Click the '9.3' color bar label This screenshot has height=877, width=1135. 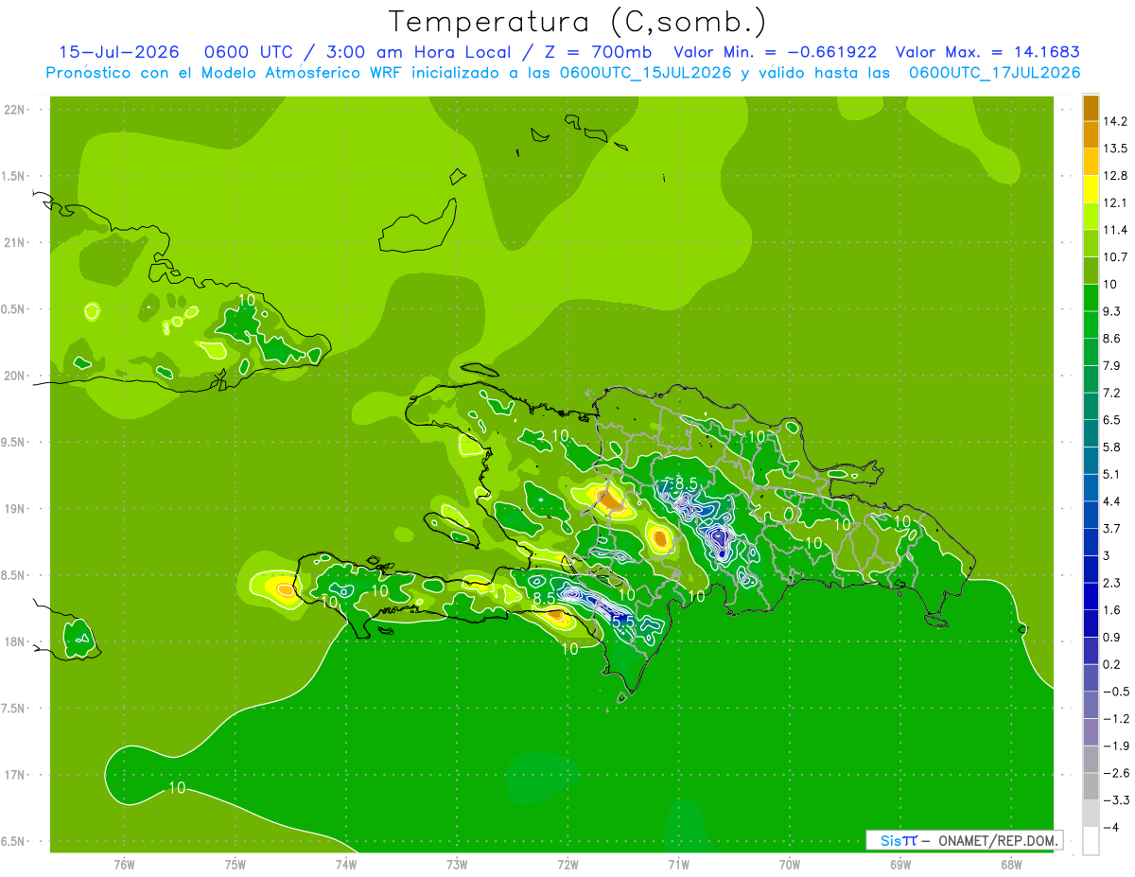(x=1113, y=311)
